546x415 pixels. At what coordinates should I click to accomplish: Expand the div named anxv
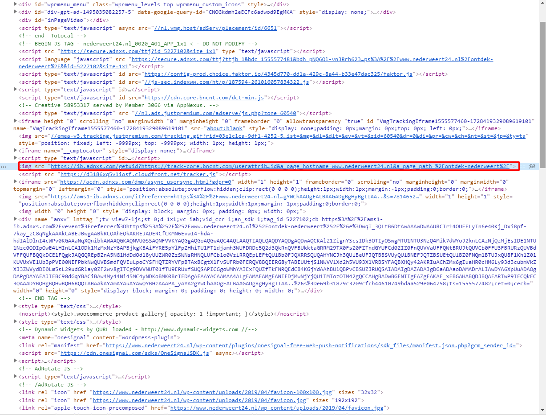point(16,219)
